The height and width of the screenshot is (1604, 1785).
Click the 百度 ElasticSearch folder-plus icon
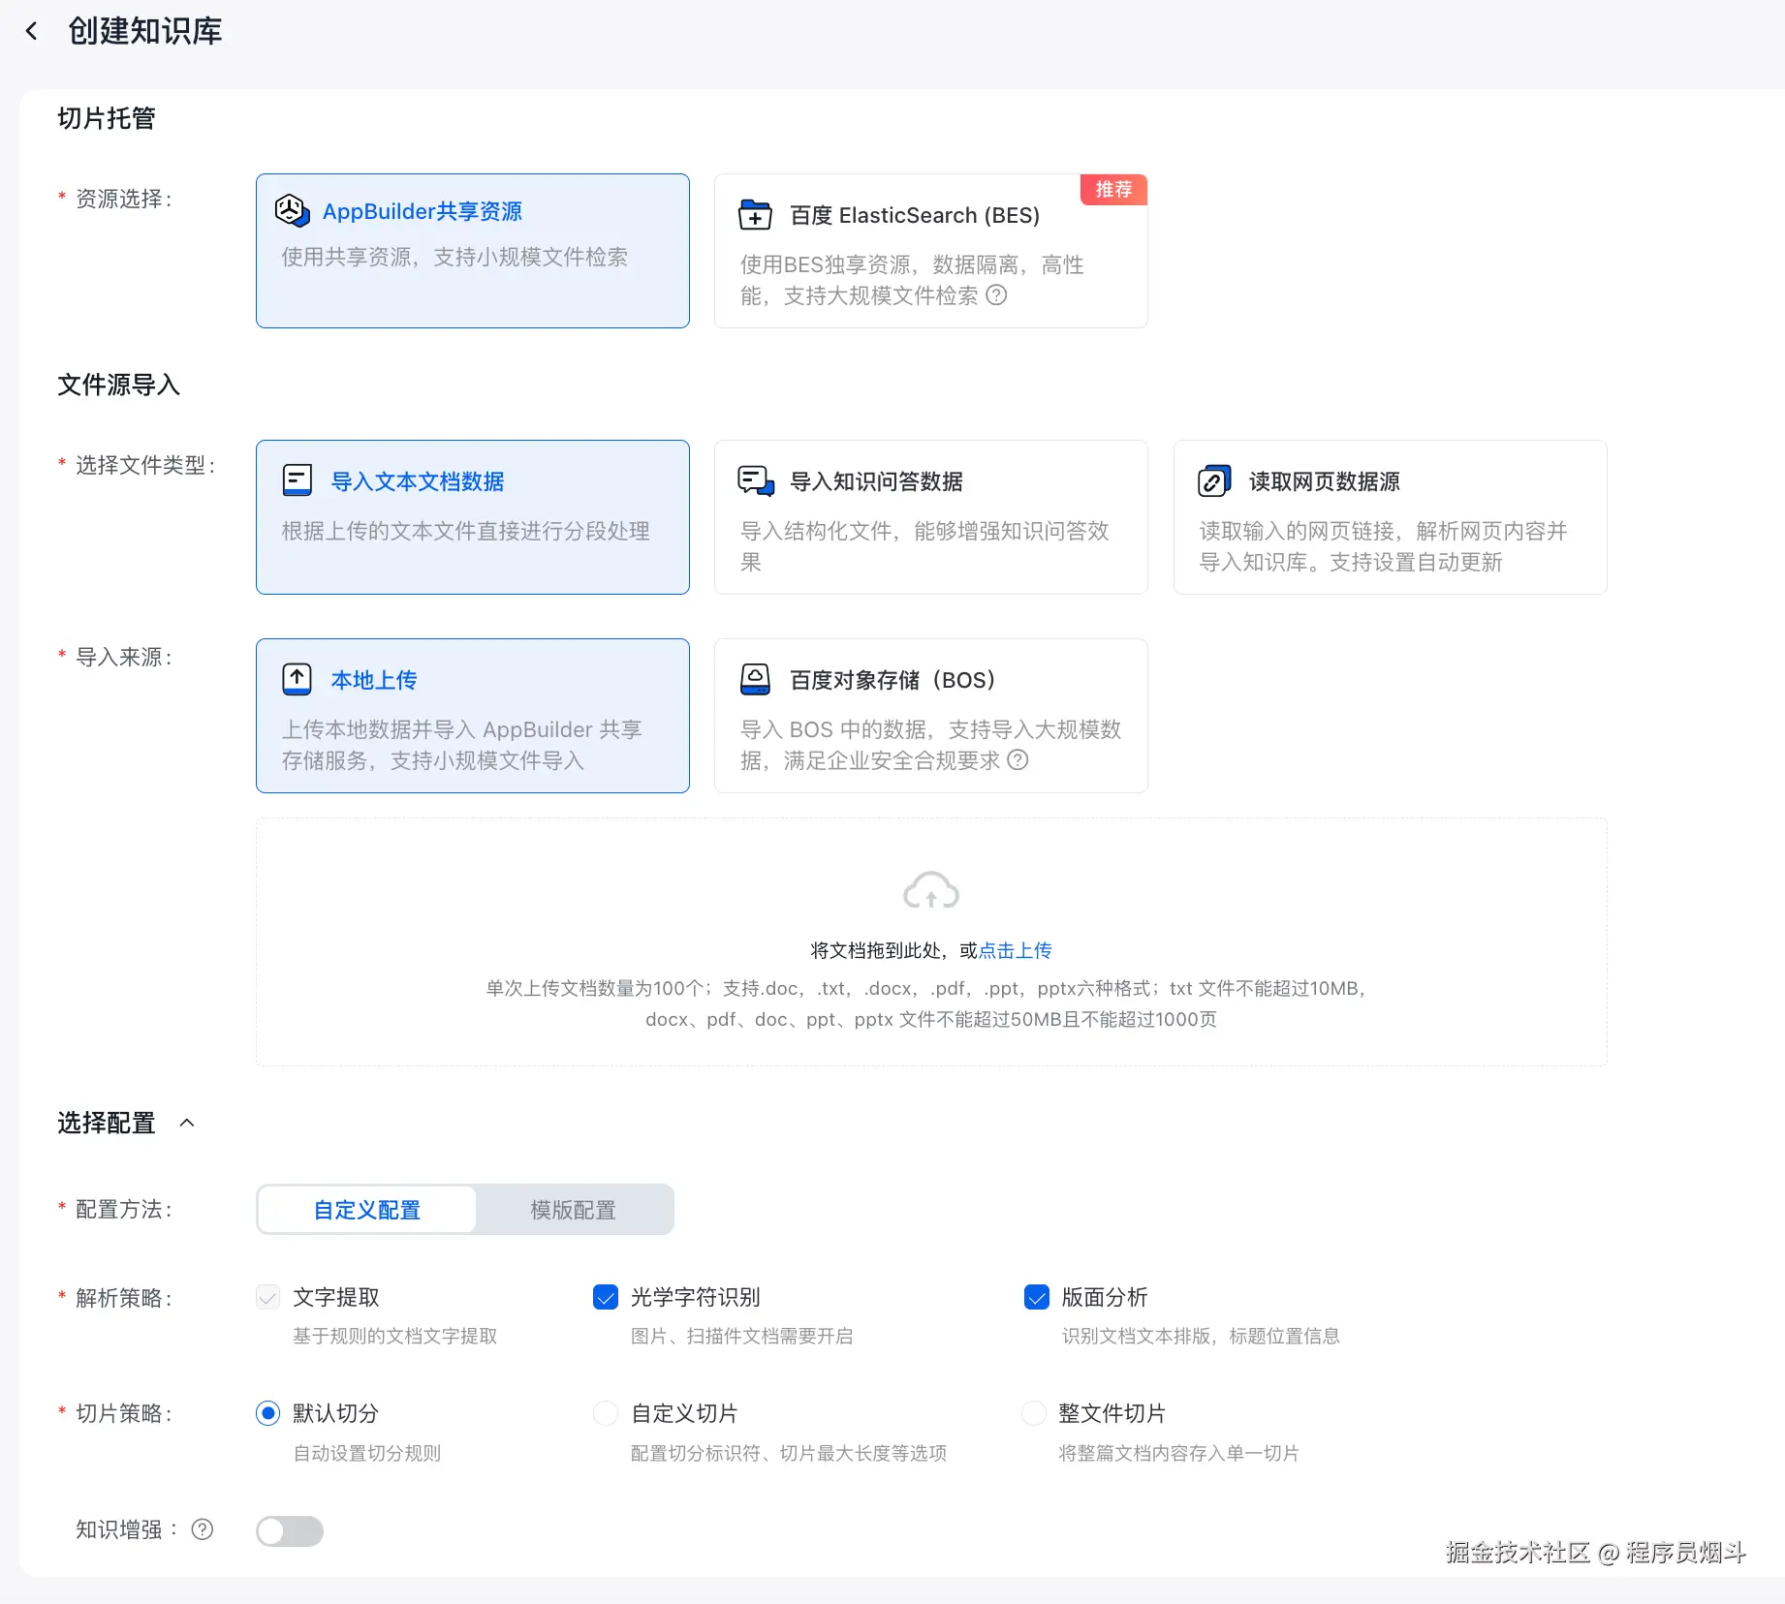pos(755,214)
